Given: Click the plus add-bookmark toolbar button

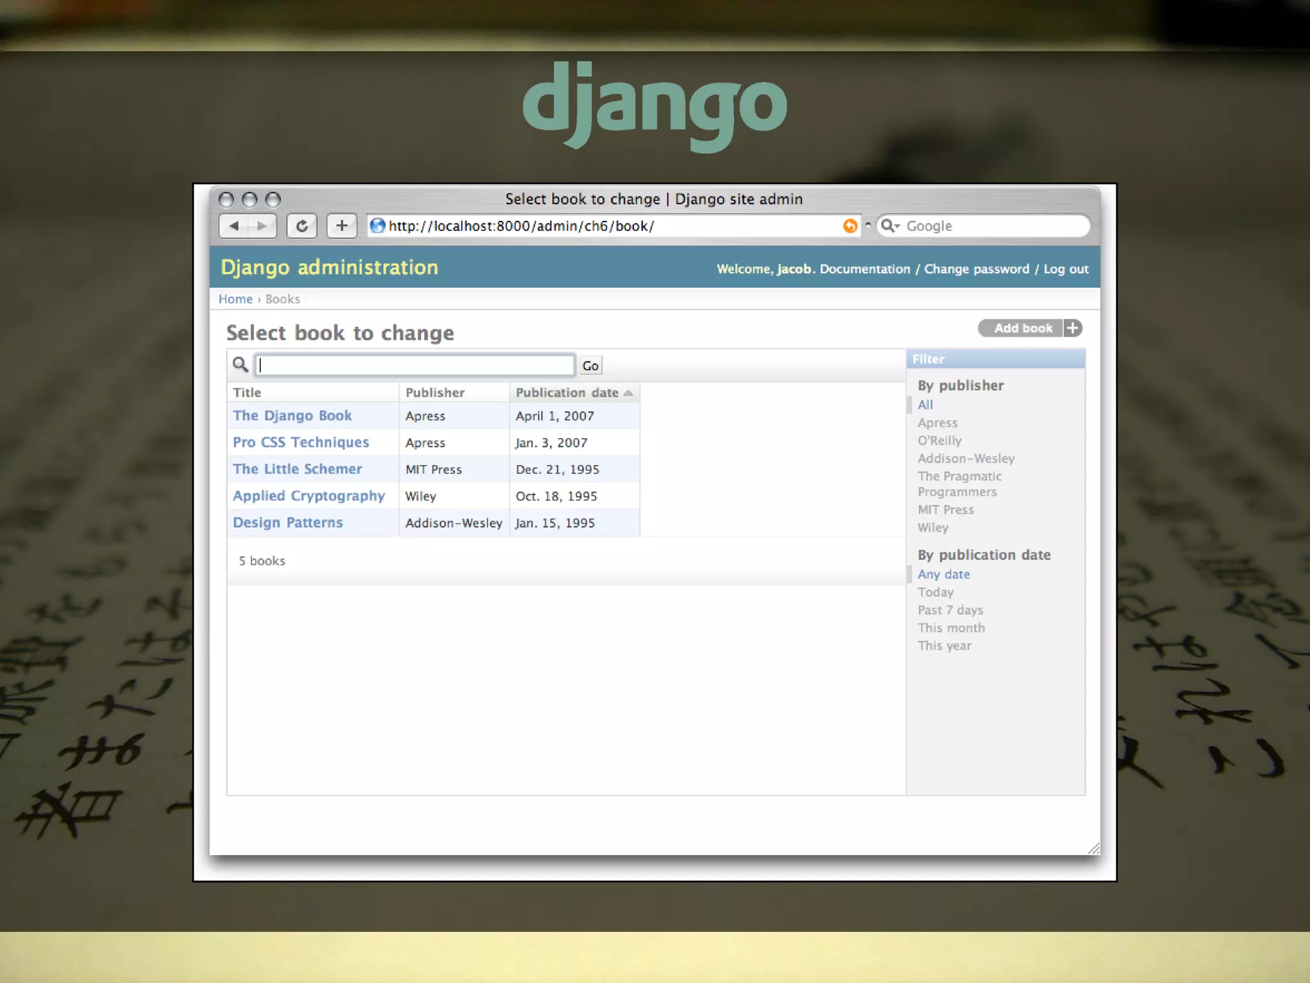Looking at the screenshot, I should tap(342, 226).
